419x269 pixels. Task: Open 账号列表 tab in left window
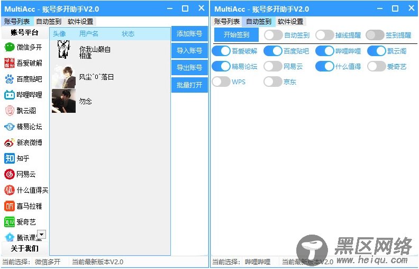tap(17, 21)
